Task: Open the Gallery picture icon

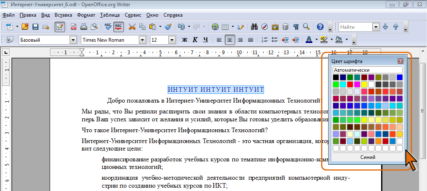Action: (275, 27)
